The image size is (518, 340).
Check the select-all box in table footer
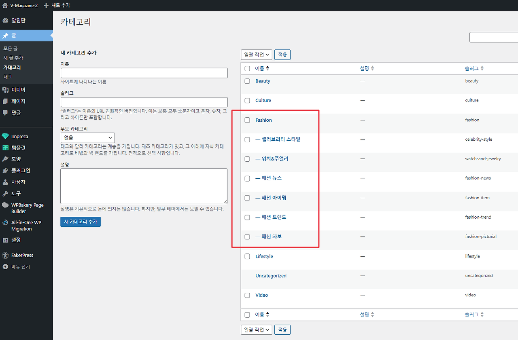pyautogui.click(x=247, y=315)
